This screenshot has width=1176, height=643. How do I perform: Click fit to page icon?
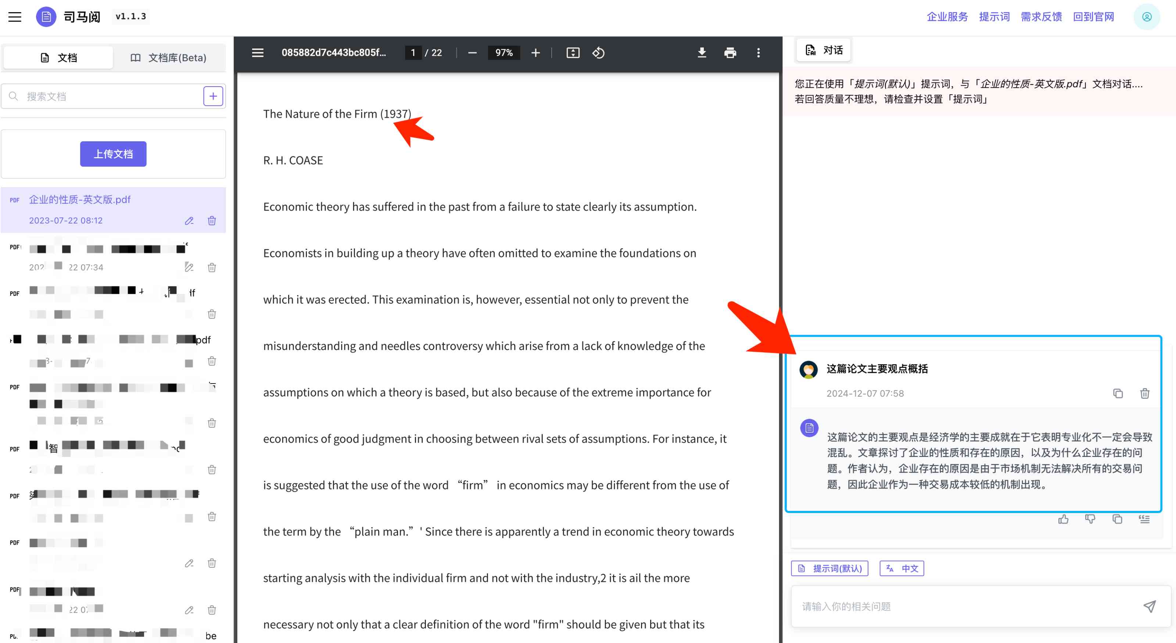point(573,53)
